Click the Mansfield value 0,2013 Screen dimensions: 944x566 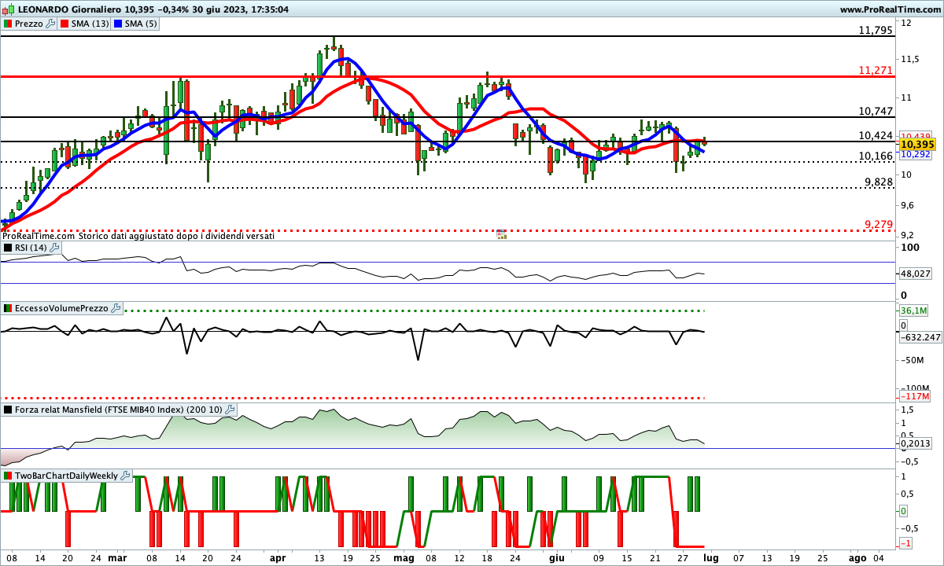916,443
